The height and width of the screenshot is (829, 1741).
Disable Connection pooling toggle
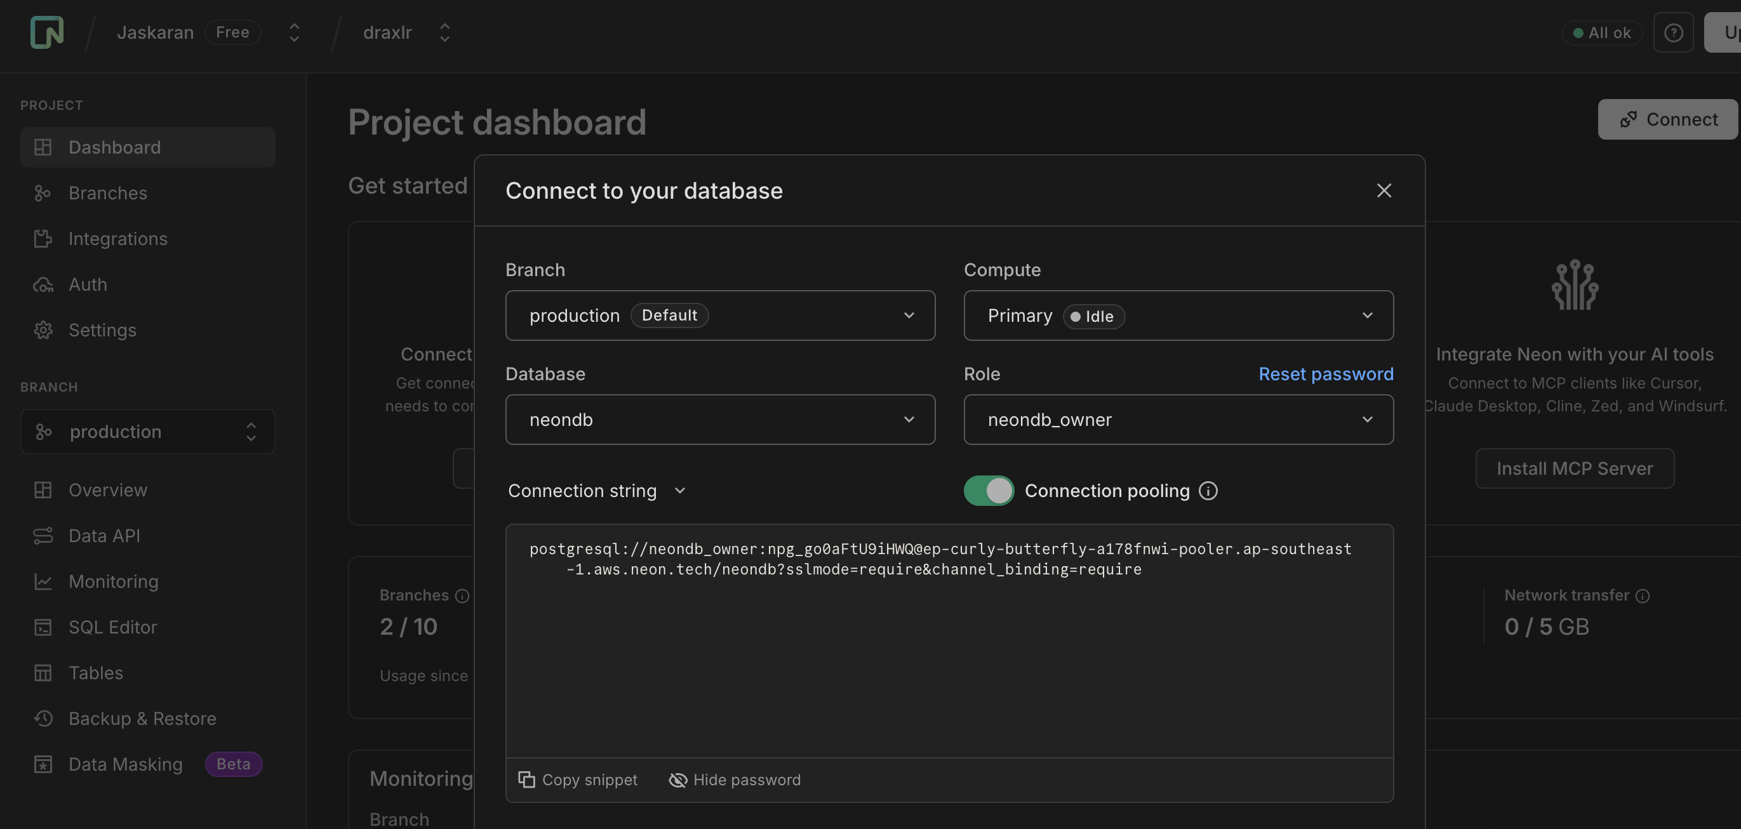[988, 491]
